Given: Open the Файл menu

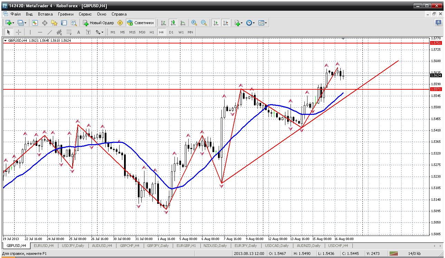Looking at the screenshot, I should (16, 14).
